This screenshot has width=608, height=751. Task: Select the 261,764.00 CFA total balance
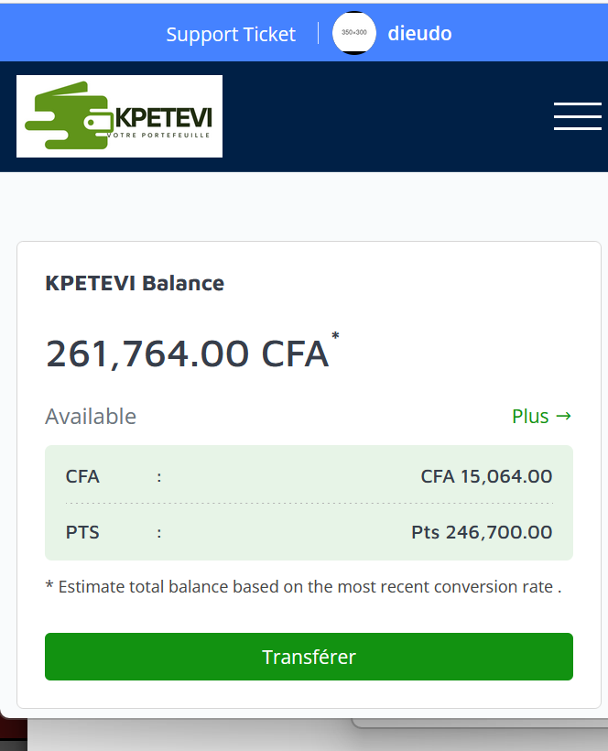(x=187, y=354)
